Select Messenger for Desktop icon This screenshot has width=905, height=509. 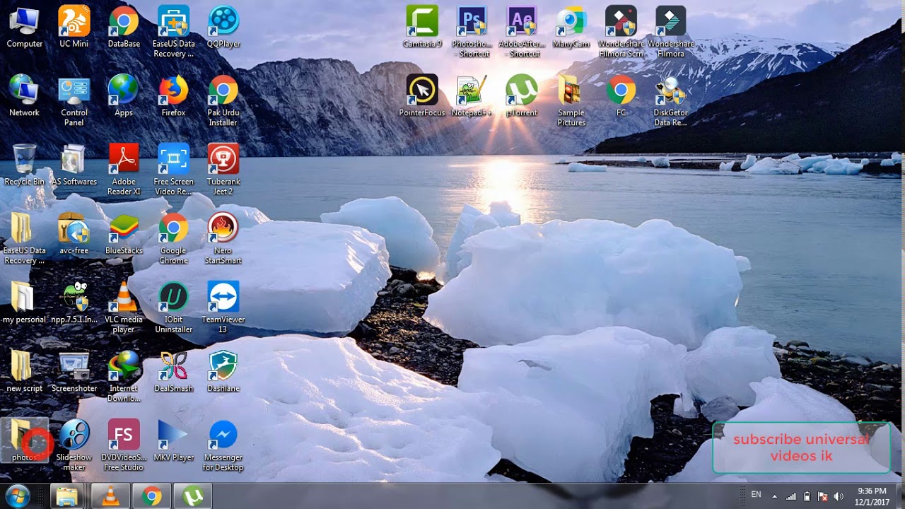[x=223, y=435]
